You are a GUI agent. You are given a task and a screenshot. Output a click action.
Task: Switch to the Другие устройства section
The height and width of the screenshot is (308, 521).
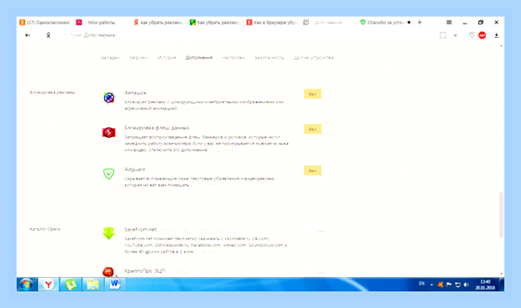(x=313, y=58)
